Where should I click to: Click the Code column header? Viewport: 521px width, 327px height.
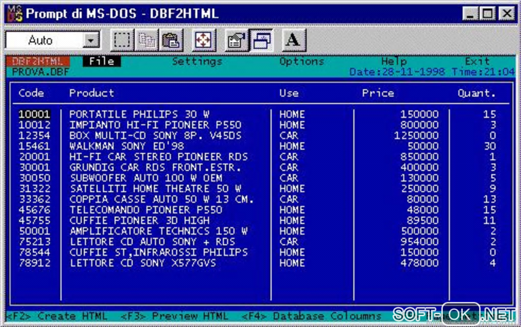pos(31,93)
